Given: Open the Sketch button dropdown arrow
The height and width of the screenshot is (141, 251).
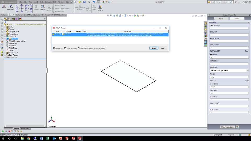Looking at the screenshot, I should pos(3,12).
